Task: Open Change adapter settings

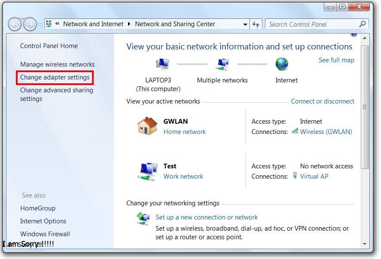Action: pyautogui.click(x=55, y=77)
